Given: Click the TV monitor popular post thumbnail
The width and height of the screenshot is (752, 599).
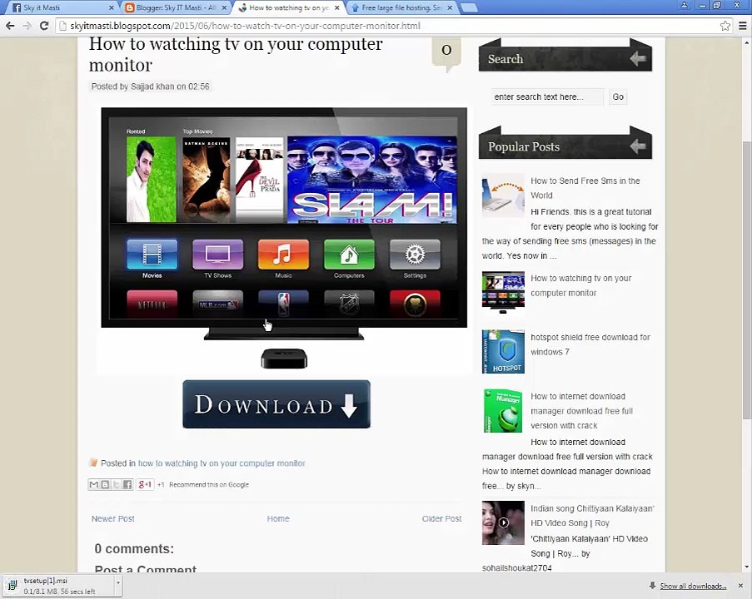Looking at the screenshot, I should pyautogui.click(x=503, y=292).
